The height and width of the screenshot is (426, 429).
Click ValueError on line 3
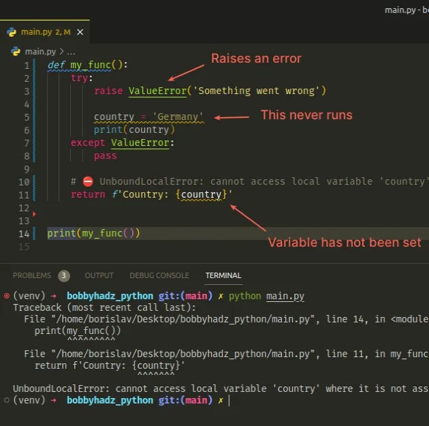pyautogui.click(x=157, y=91)
